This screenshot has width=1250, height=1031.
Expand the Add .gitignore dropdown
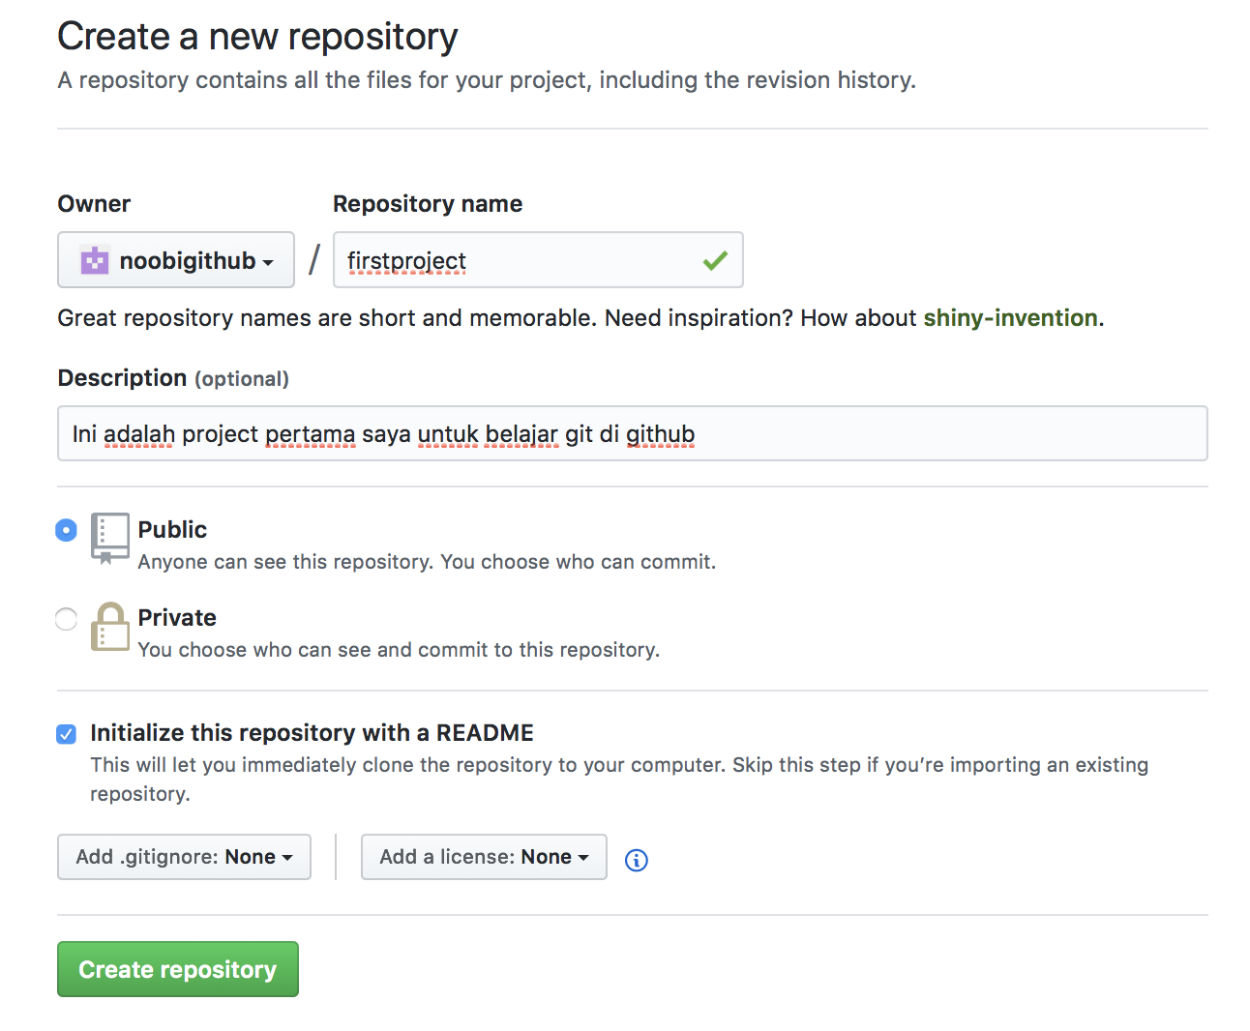coord(184,857)
